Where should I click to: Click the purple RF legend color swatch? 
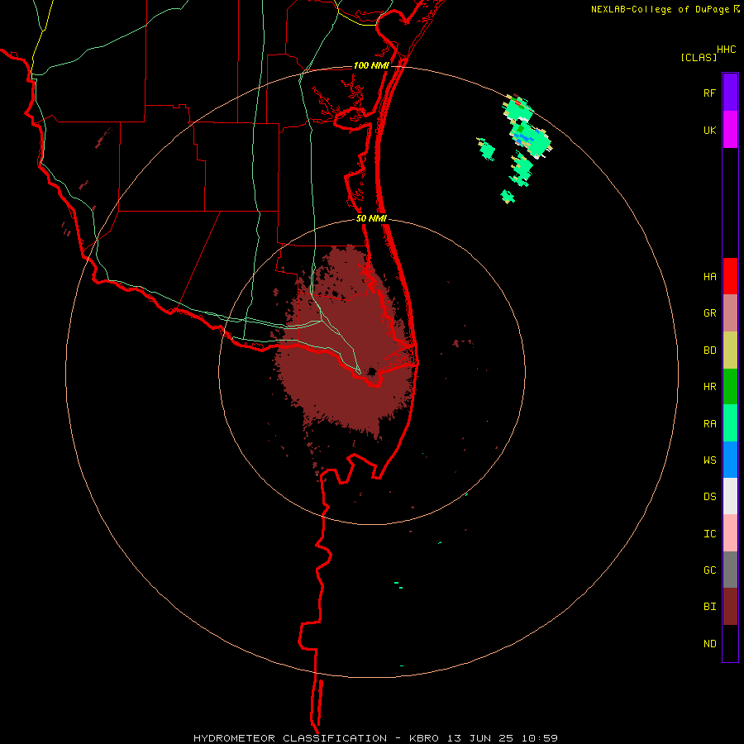[x=730, y=93]
